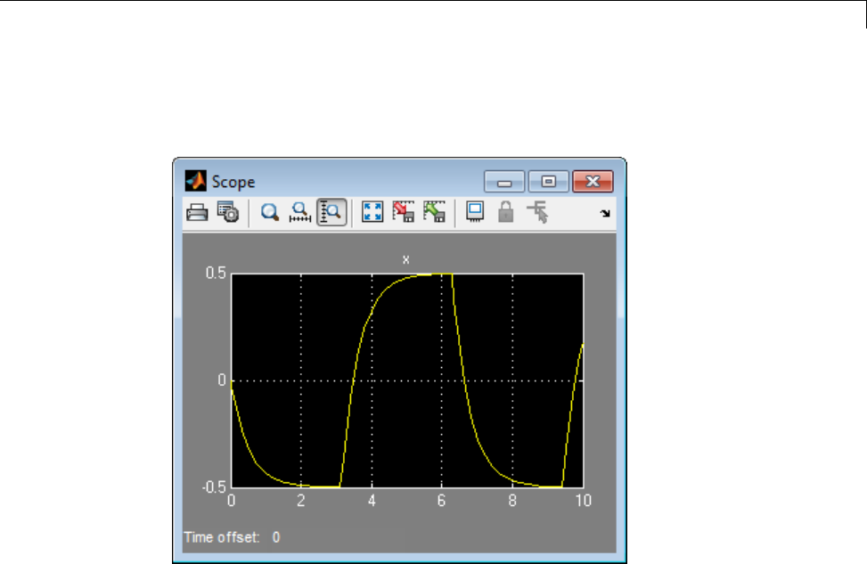867x564 pixels.
Task: Click the small dock arrow at toolbar end
Action: click(x=605, y=214)
